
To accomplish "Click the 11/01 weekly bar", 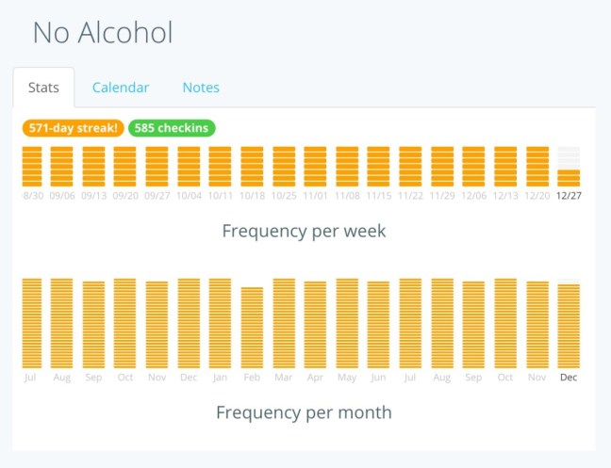I will (x=316, y=167).
